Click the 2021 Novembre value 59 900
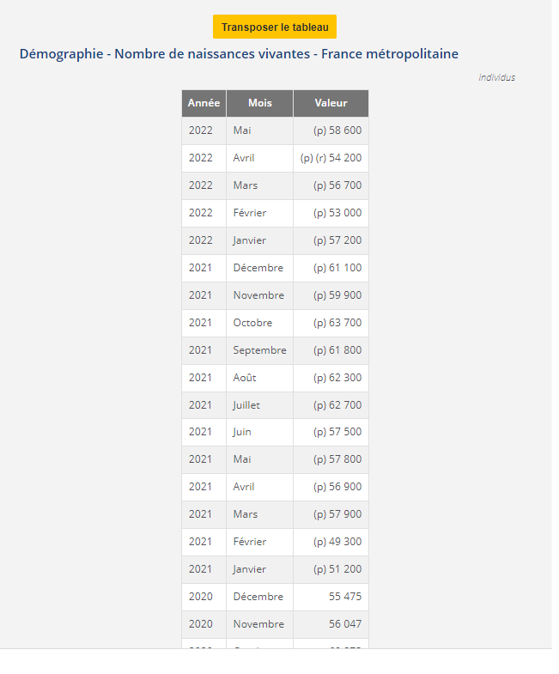 337,295
